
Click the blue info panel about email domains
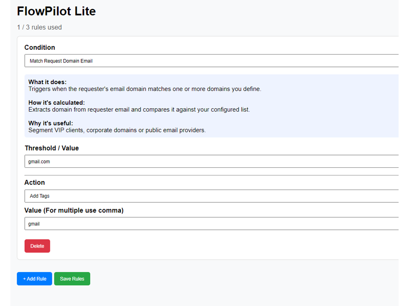211,106
